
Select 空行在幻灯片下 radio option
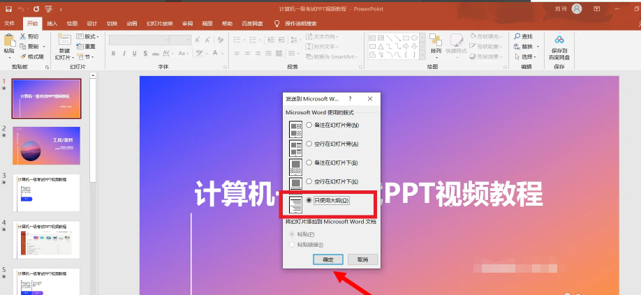coord(309,181)
